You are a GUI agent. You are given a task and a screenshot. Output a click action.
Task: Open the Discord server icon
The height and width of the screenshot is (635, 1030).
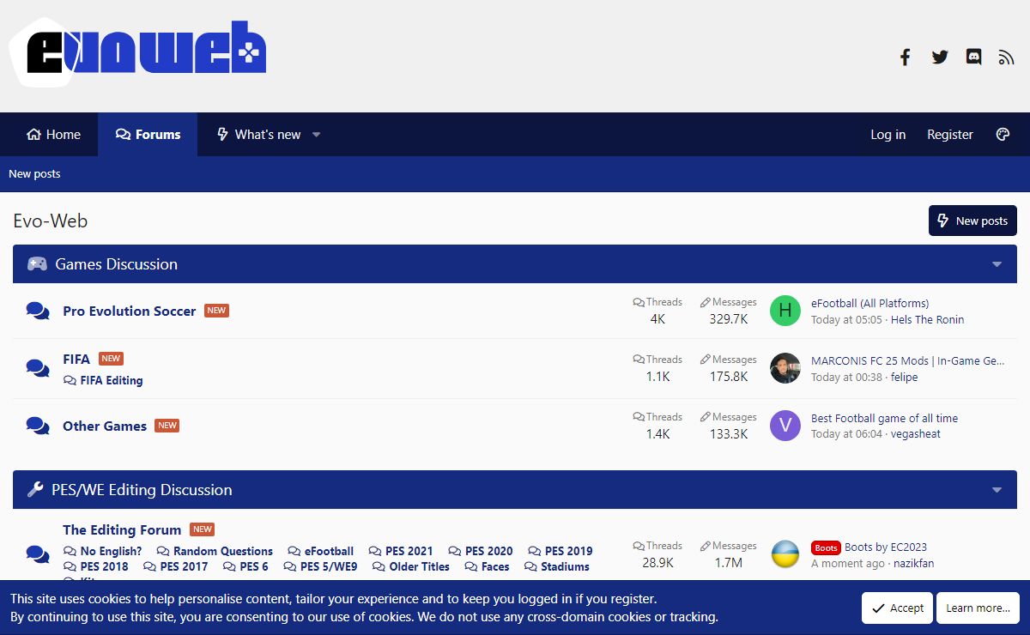pyautogui.click(x=973, y=57)
